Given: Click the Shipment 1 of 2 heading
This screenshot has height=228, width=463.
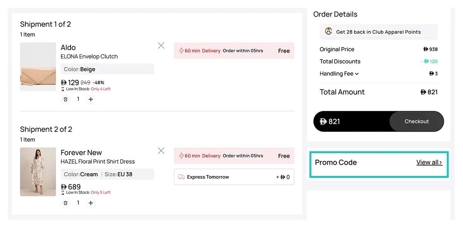Looking at the screenshot, I should point(46,24).
